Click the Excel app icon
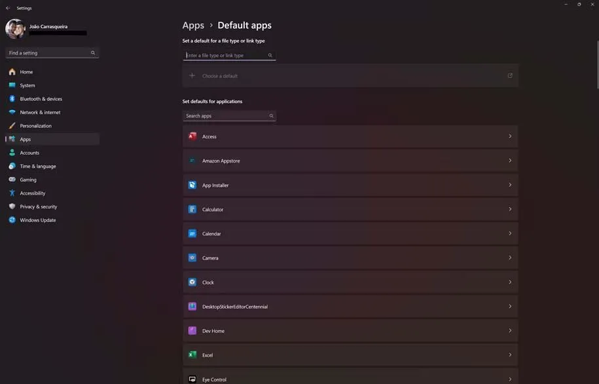The width and height of the screenshot is (599, 384). click(192, 355)
